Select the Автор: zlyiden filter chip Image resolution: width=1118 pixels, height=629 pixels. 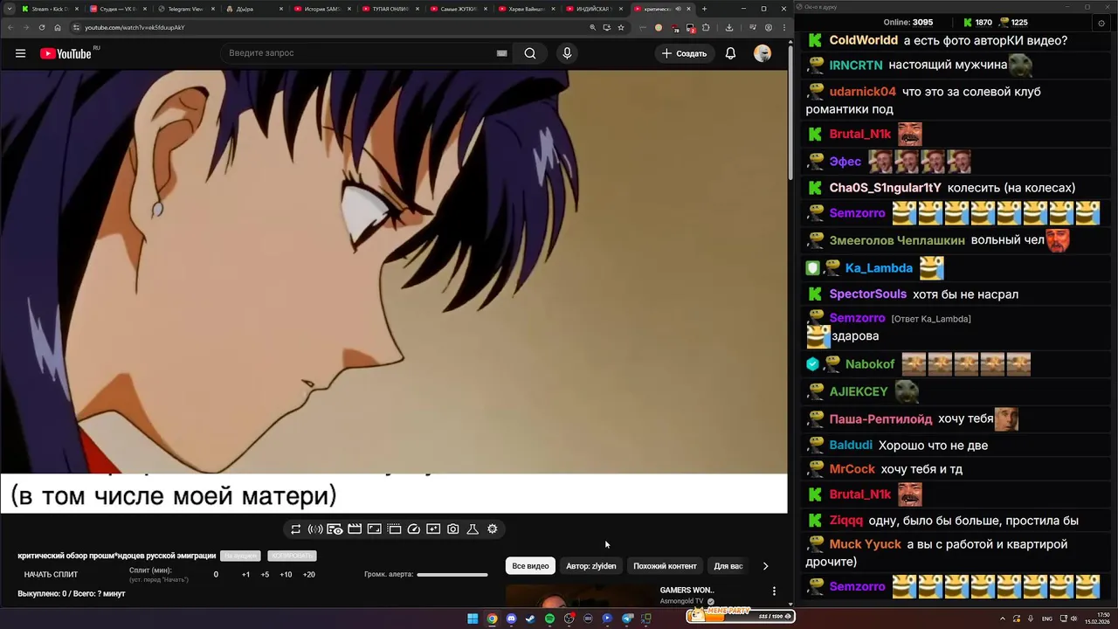(x=591, y=566)
